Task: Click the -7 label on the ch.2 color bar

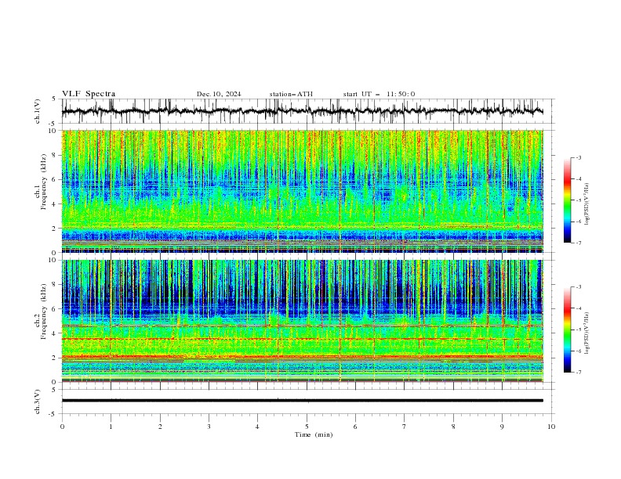Action: 579,373
